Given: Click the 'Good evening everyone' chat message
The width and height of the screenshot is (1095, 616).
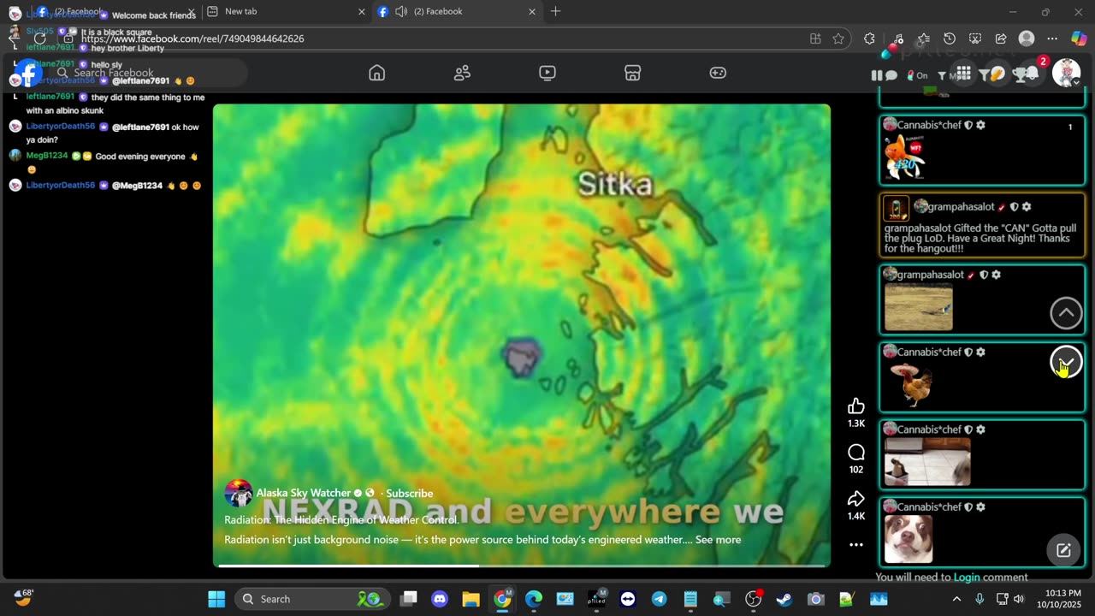Looking at the screenshot, I should [x=141, y=157].
